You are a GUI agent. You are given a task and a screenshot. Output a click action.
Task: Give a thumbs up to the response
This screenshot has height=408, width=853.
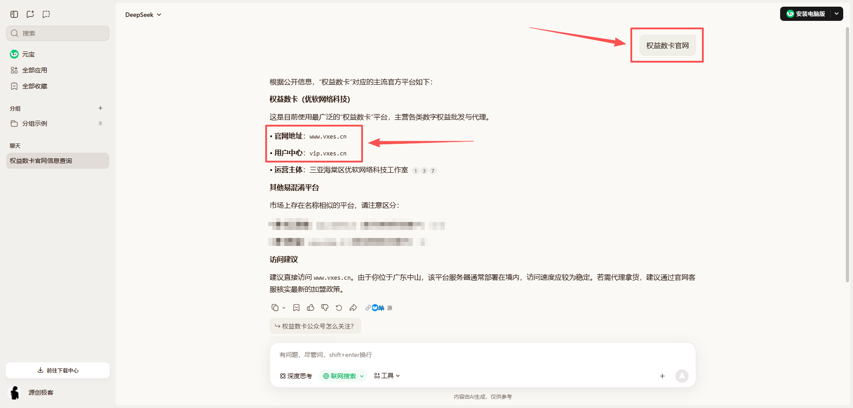point(311,307)
